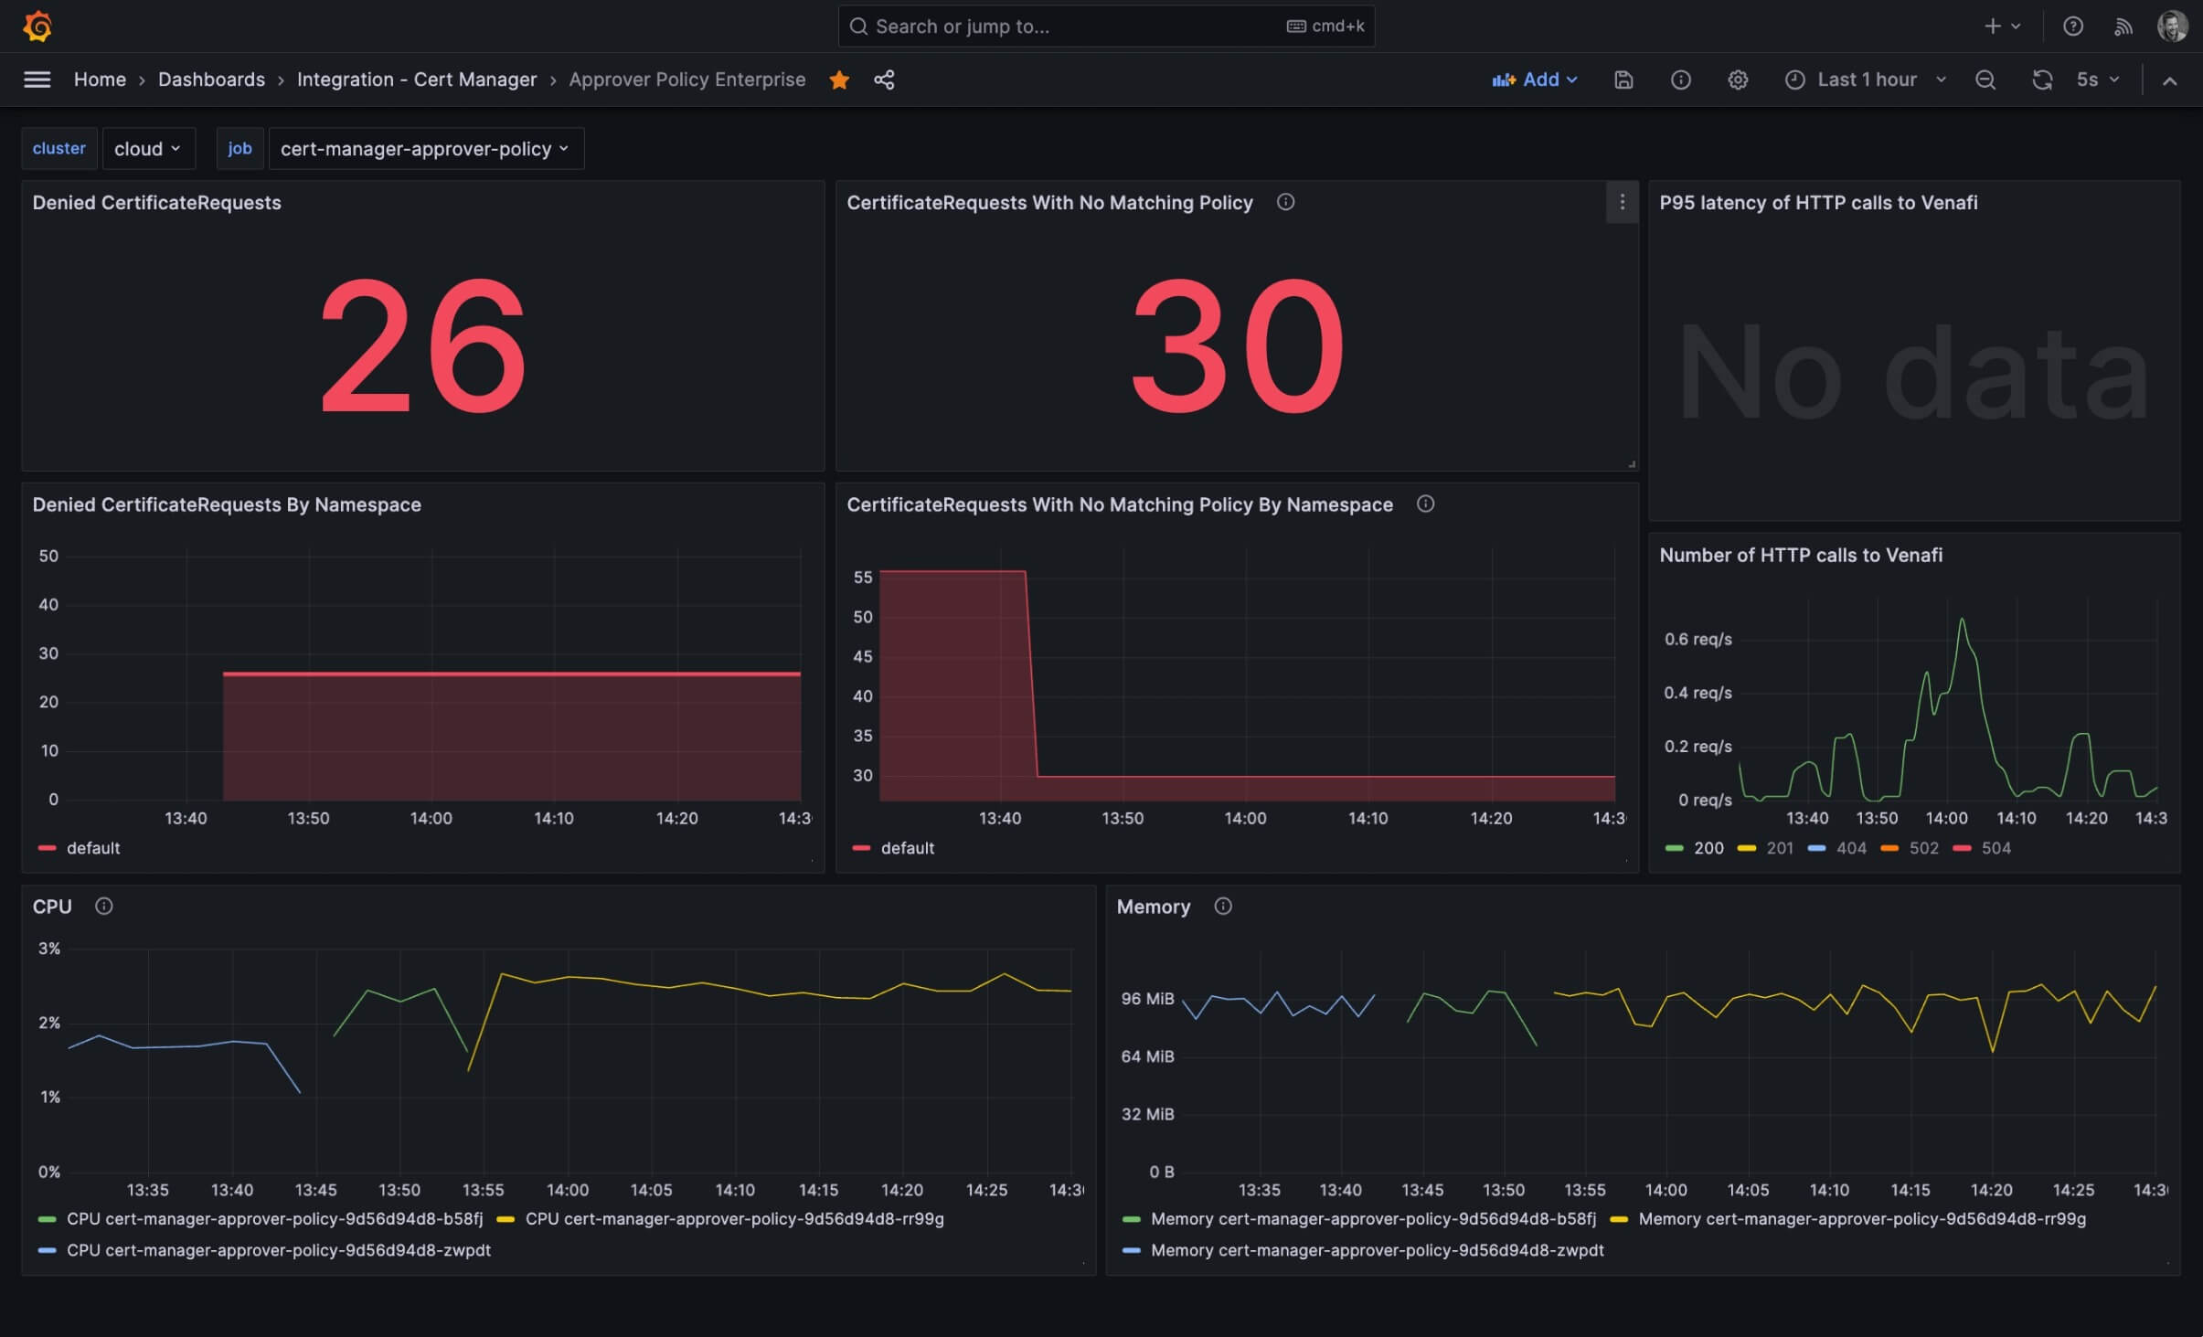Image resolution: width=2203 pixels, height=1337 pixels.
Task: Open dashboard settings gear
Action: 1738,80
